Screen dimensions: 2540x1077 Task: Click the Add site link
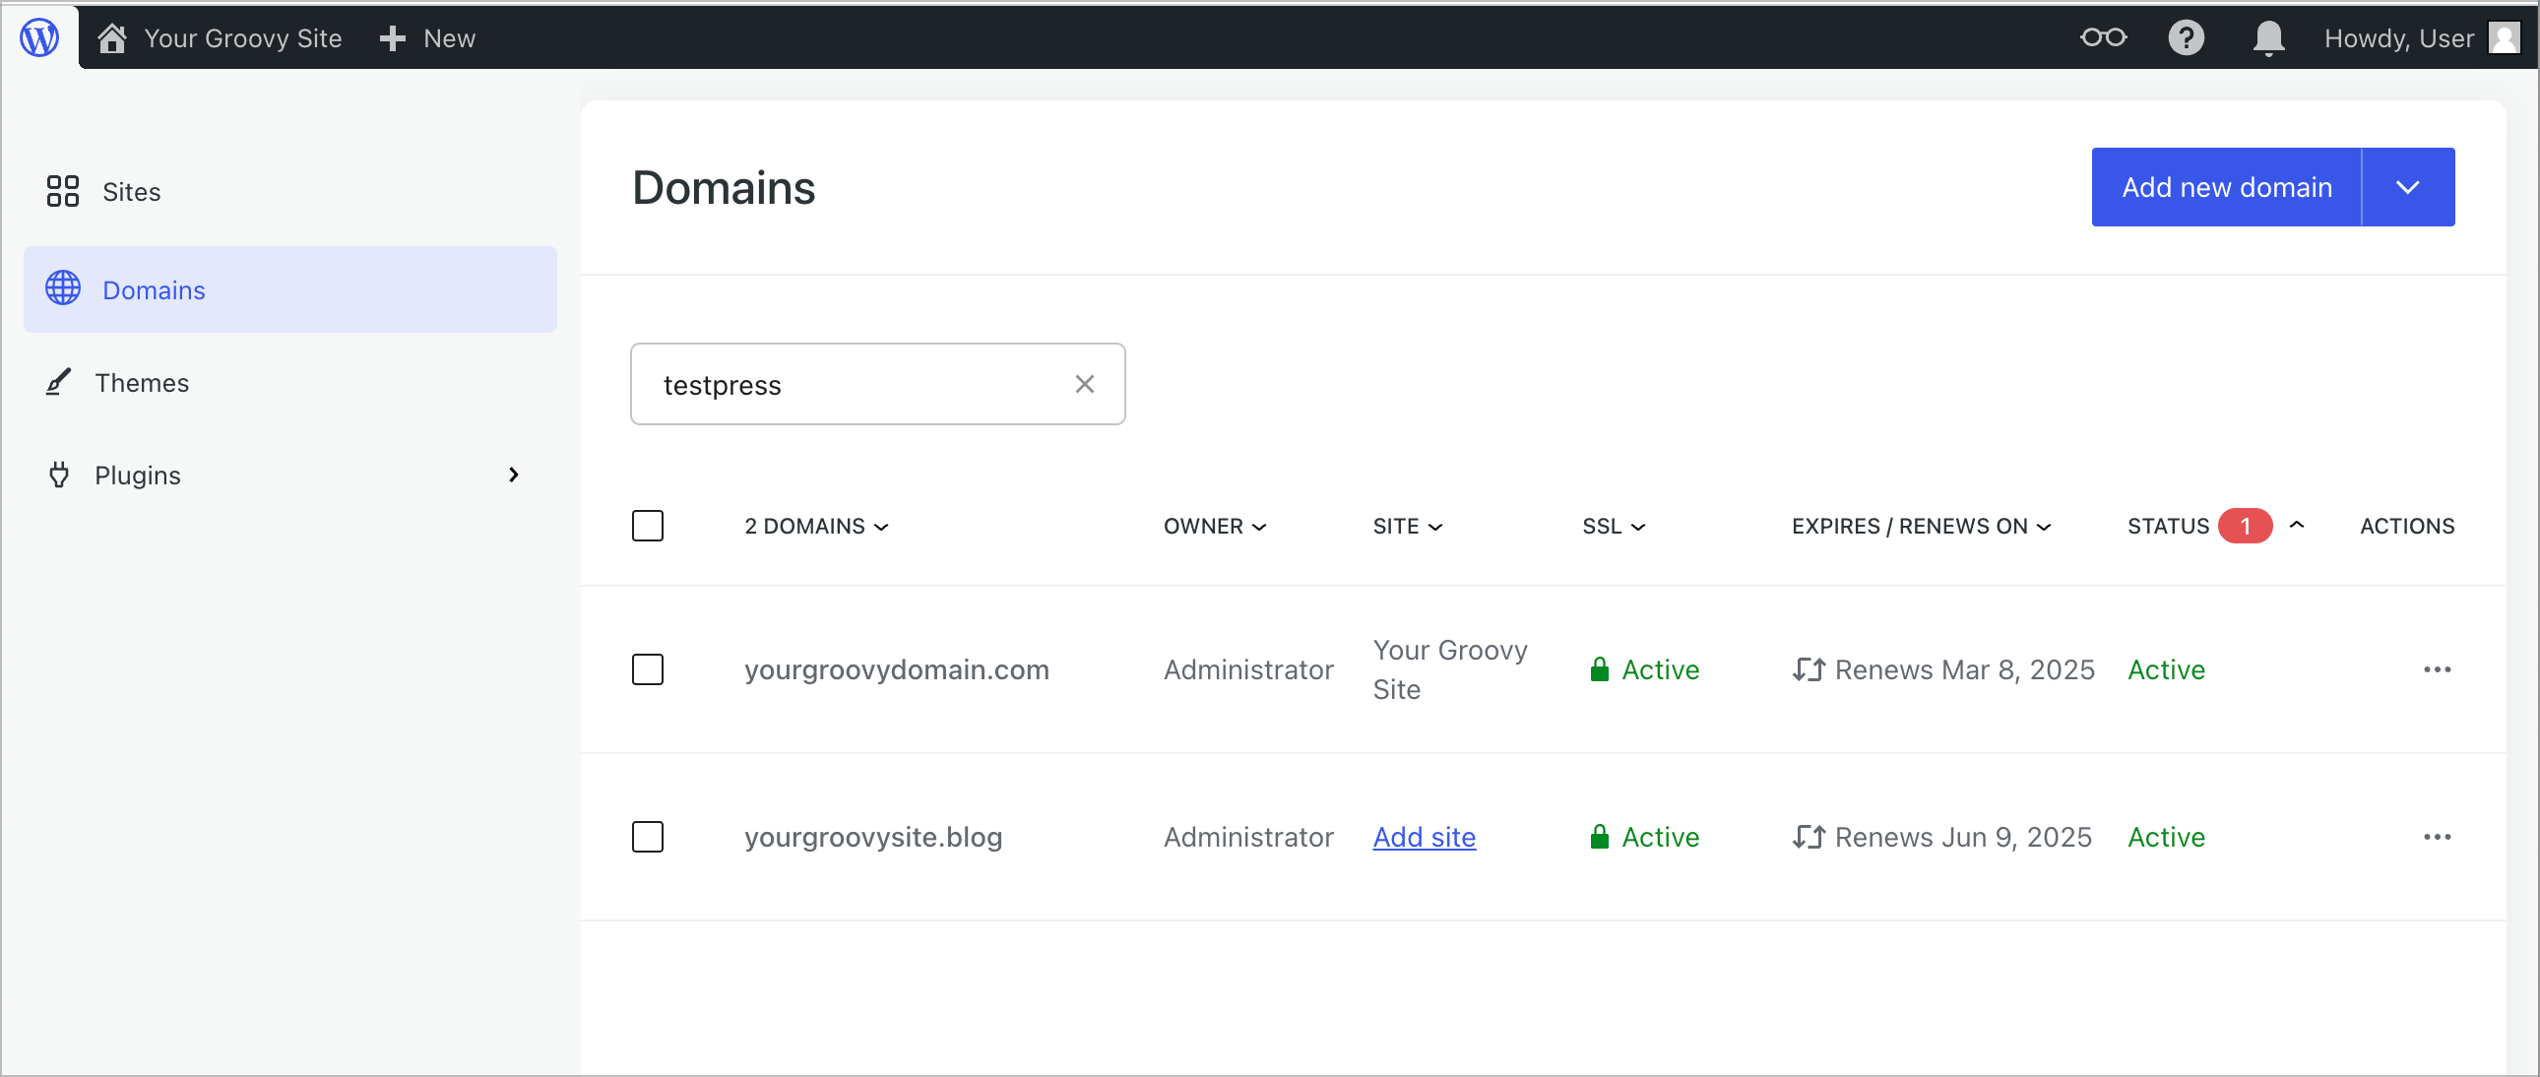[x=1424, y=837]
